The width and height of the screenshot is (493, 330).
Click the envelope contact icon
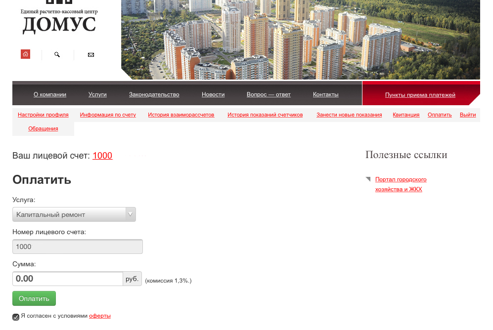[x=91, y=55]
